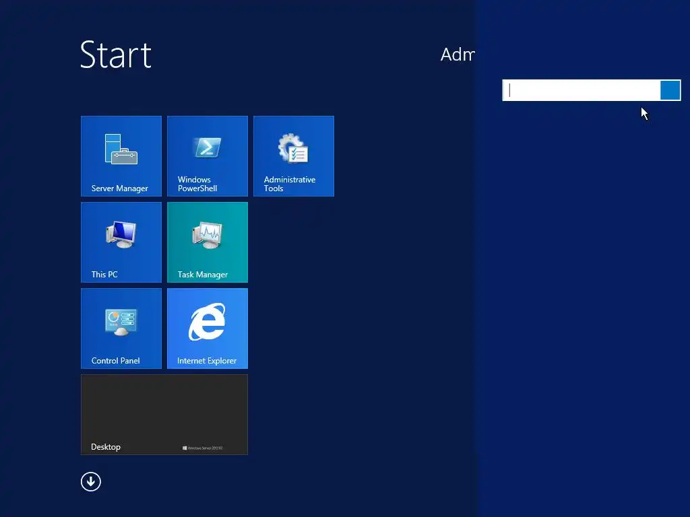Open the Administrator user account menu

click(458, 55)
